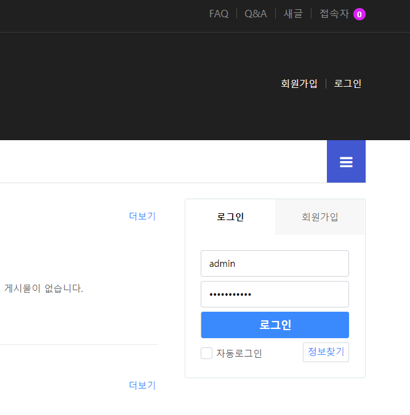Open the hamburger menu icon

(x=346, y=162)
